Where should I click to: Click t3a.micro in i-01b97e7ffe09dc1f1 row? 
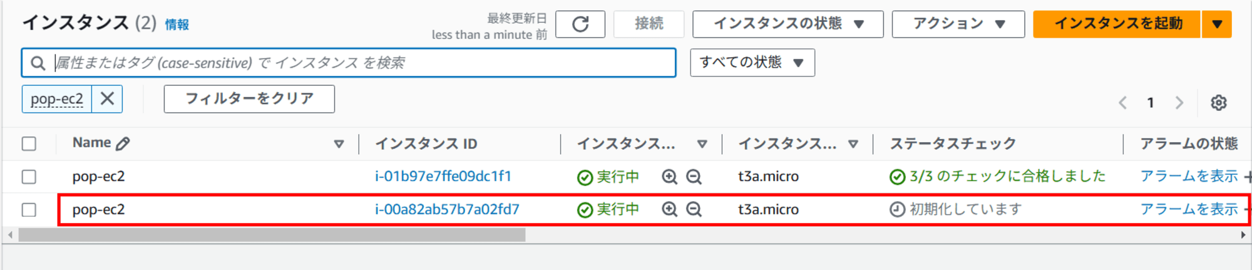pyautogui.click(x=768, y=177)
